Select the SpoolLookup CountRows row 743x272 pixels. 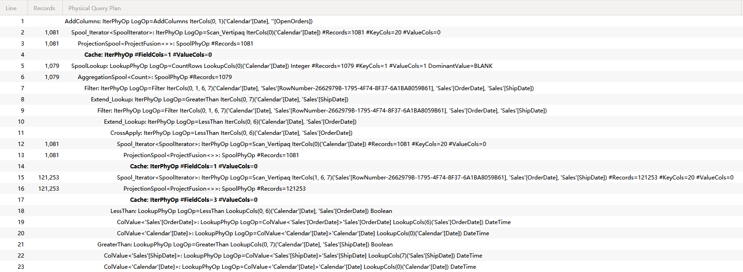pyautogui.click(x=371, y=66)
